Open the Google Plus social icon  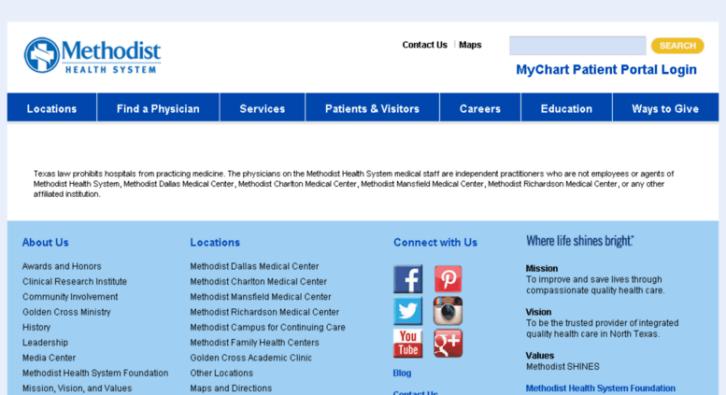448,344
